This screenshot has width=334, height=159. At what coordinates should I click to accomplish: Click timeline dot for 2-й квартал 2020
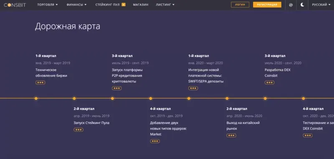pos(227,98)
